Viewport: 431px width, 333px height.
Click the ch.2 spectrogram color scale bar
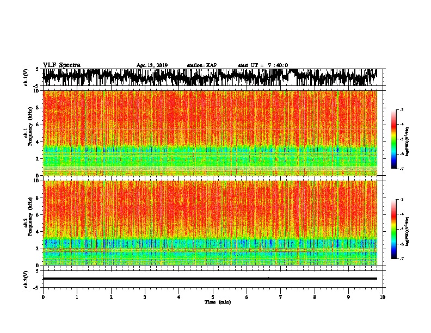[x=394, y=229]
